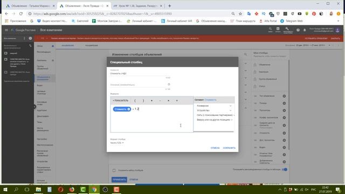Remove the «Стоимость» chip via its x icon
345x194 pixels.
pyautogui.click(x=129, y=109)
